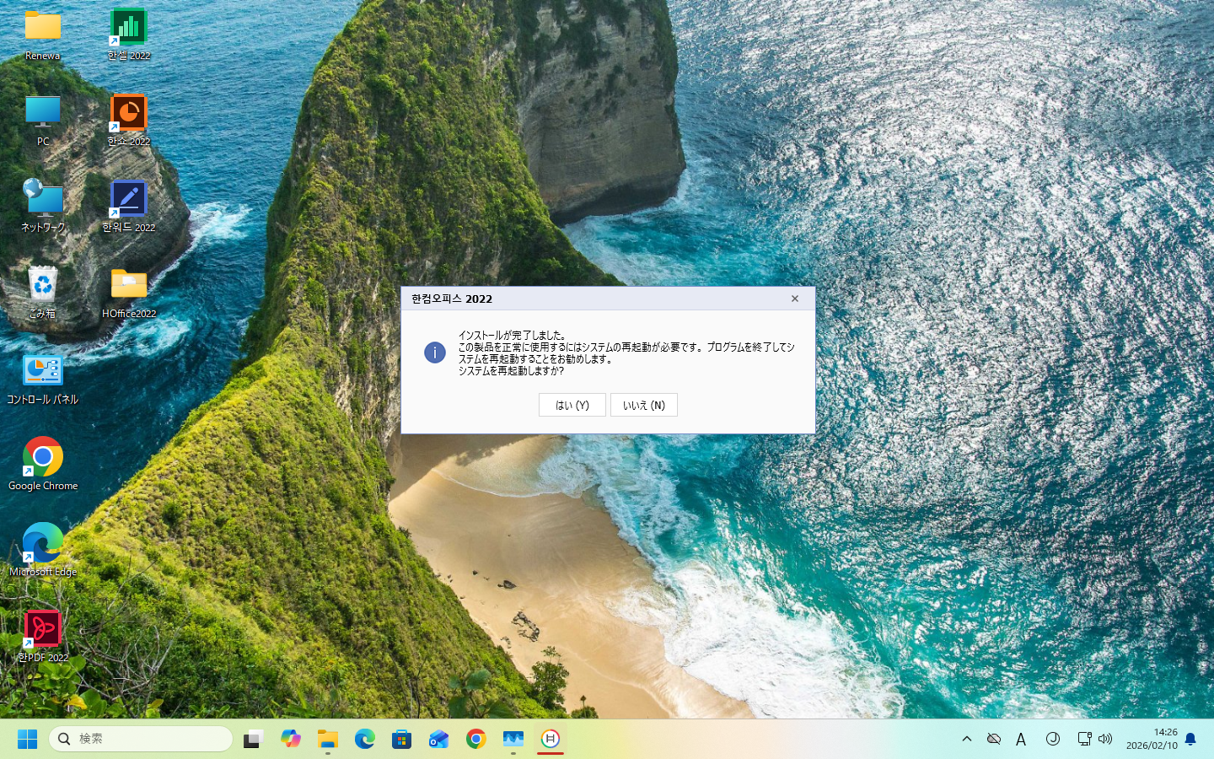This screenshot has height=759, width=1214.
Task: Click the 検索 search field
Action: 139,738
